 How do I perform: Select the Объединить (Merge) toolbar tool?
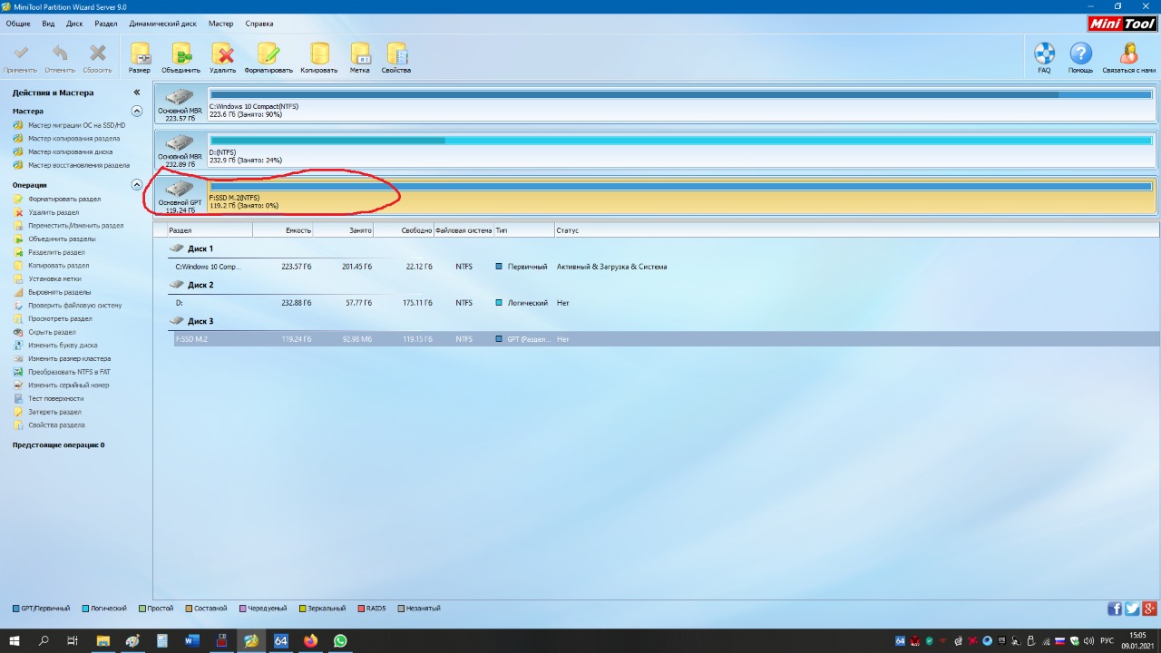coord(181,58)
